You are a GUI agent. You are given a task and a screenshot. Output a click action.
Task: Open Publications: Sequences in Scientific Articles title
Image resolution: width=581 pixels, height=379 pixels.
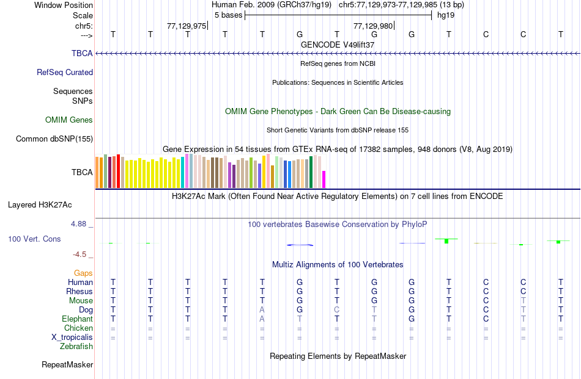pyautogui.click(x=338, y=82)
